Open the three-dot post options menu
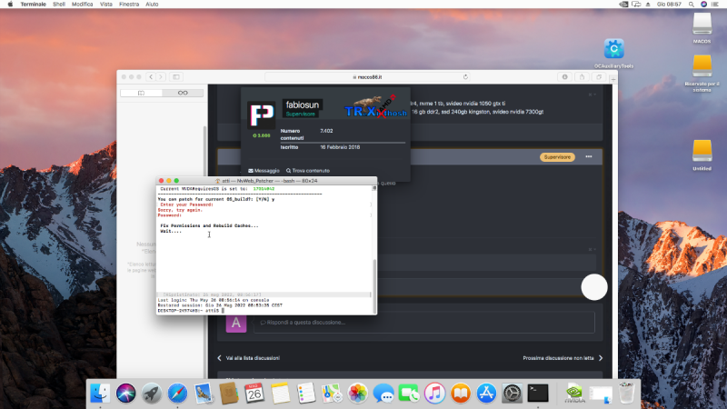 coord(589,157)
